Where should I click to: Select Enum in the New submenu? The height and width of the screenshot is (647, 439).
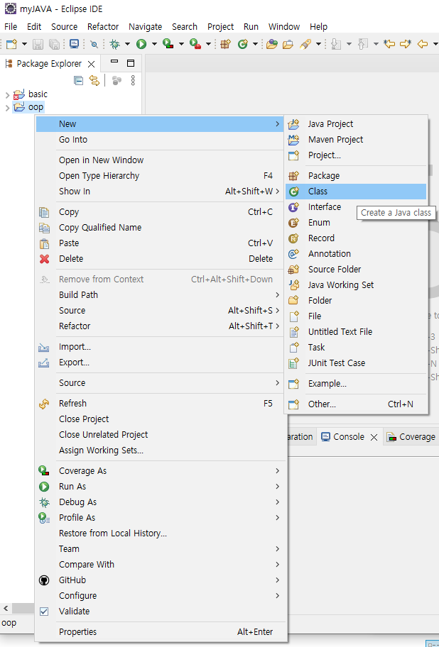coord(356,223)
